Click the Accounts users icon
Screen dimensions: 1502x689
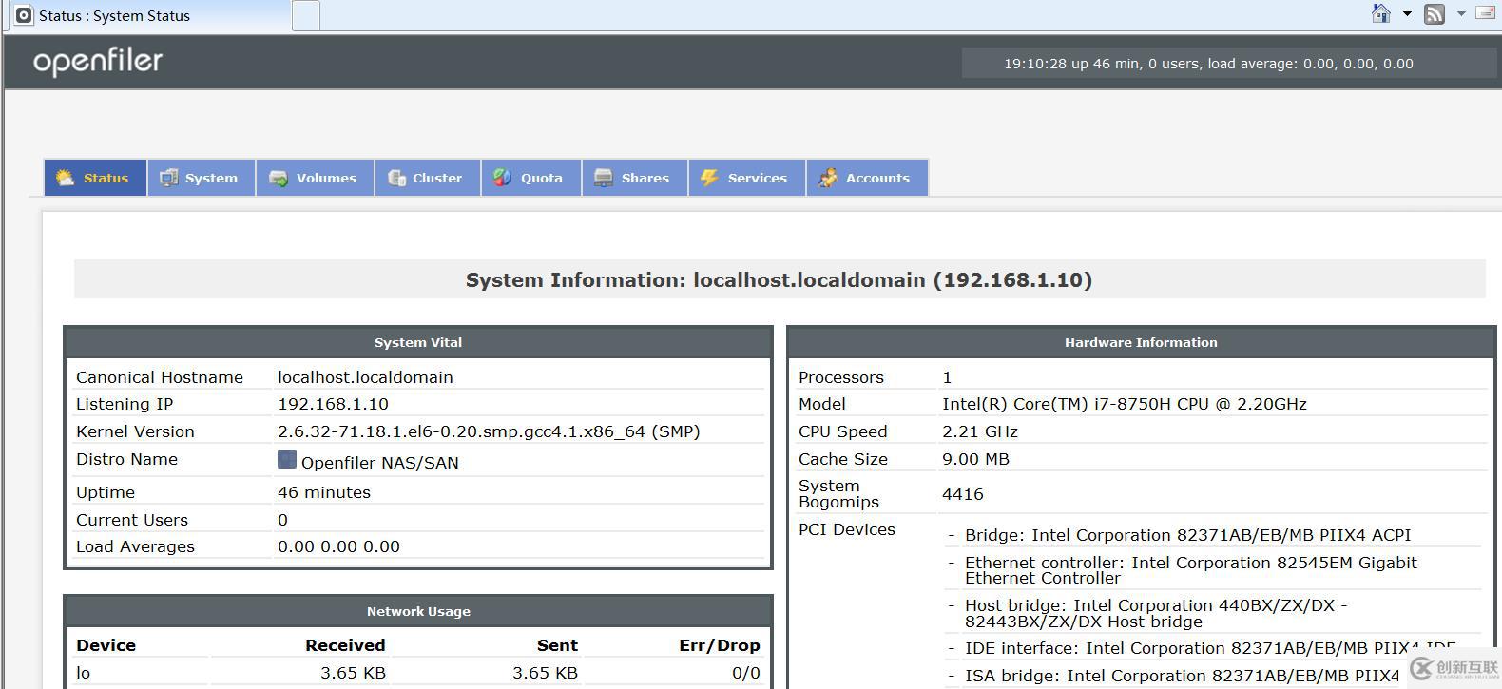pos(828,178)
